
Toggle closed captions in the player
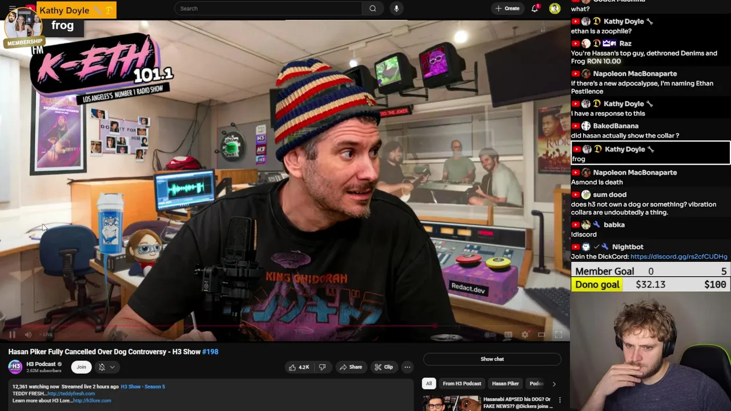click(508, 335)
